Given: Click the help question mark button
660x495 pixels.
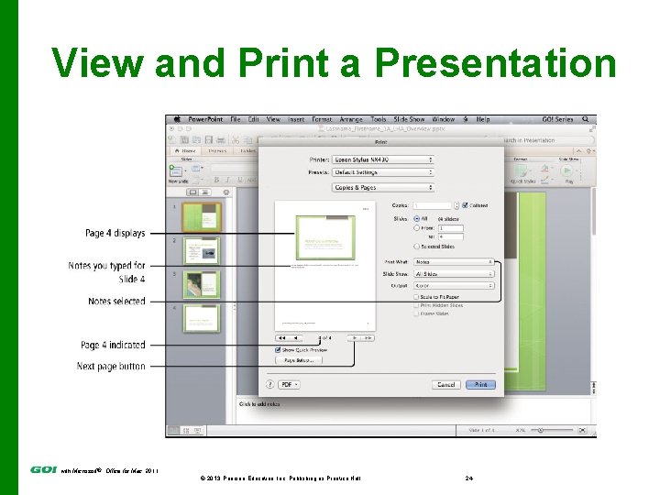Looking at the screenshot, I should [x=269, y=384].
